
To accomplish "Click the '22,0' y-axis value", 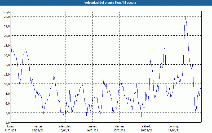I will [x=7, y=26].
